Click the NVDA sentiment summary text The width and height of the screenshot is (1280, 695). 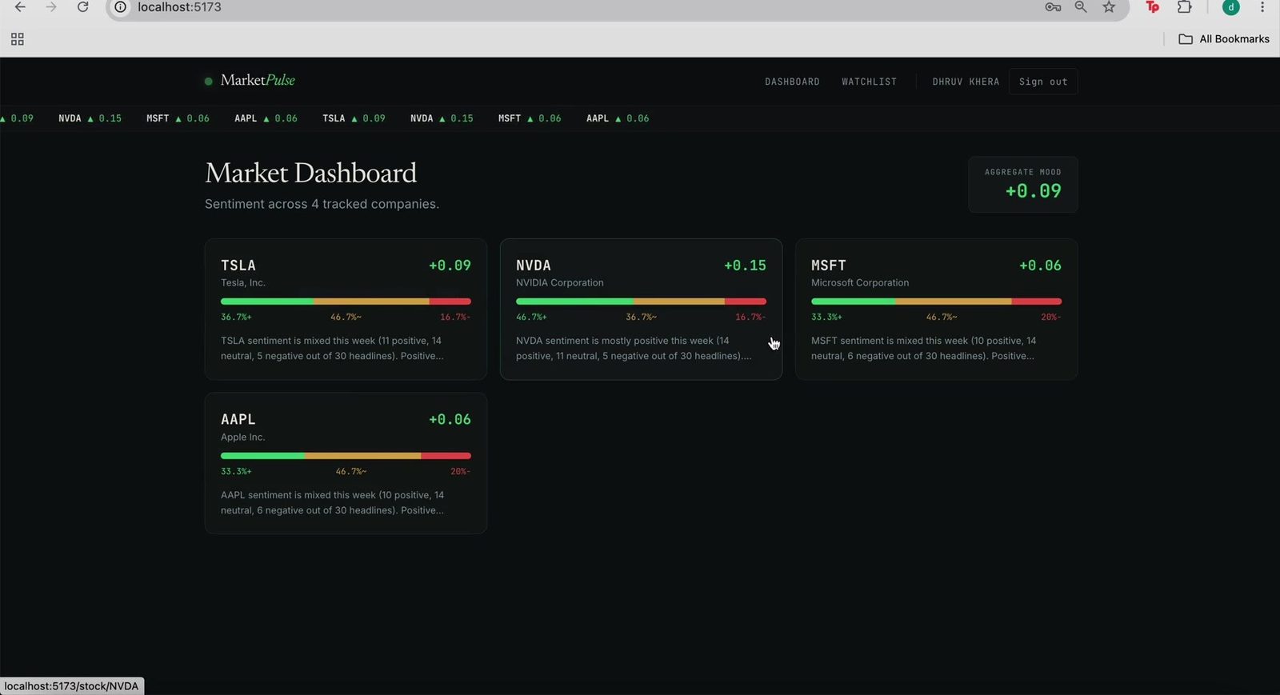pyautogui.click(x=634, y=349)
